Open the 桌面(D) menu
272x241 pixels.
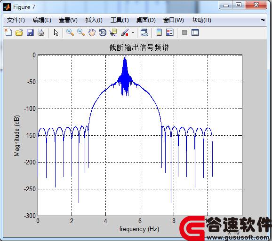146,20
